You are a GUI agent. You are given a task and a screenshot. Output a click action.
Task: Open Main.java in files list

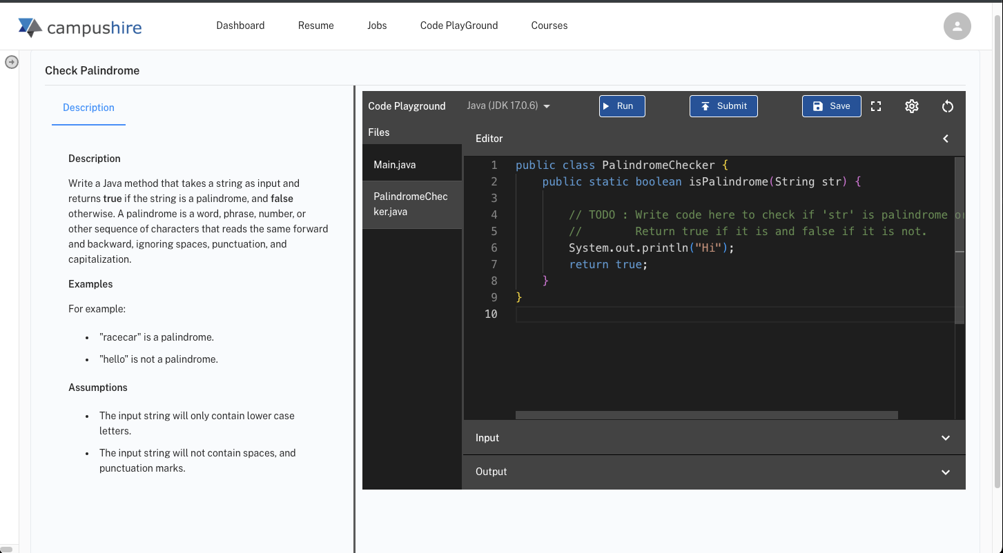coord(395,165)
